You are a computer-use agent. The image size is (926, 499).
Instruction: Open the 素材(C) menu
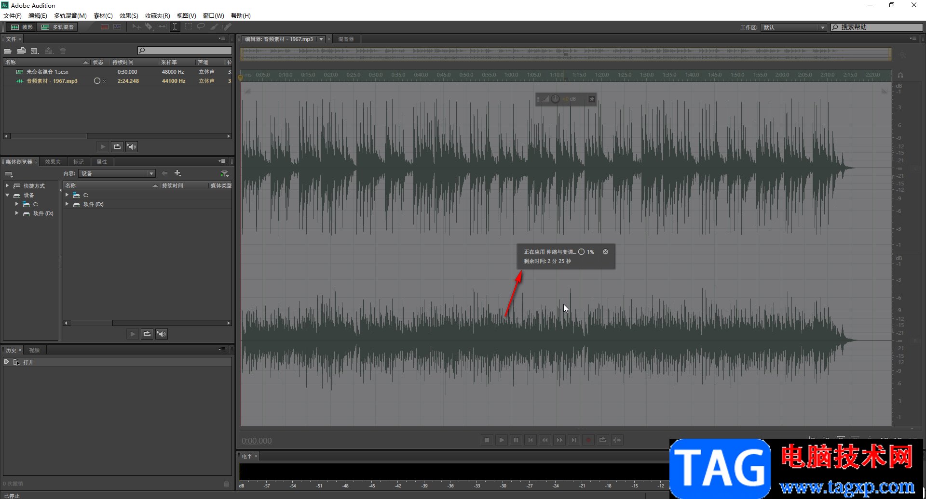[103, 16]
